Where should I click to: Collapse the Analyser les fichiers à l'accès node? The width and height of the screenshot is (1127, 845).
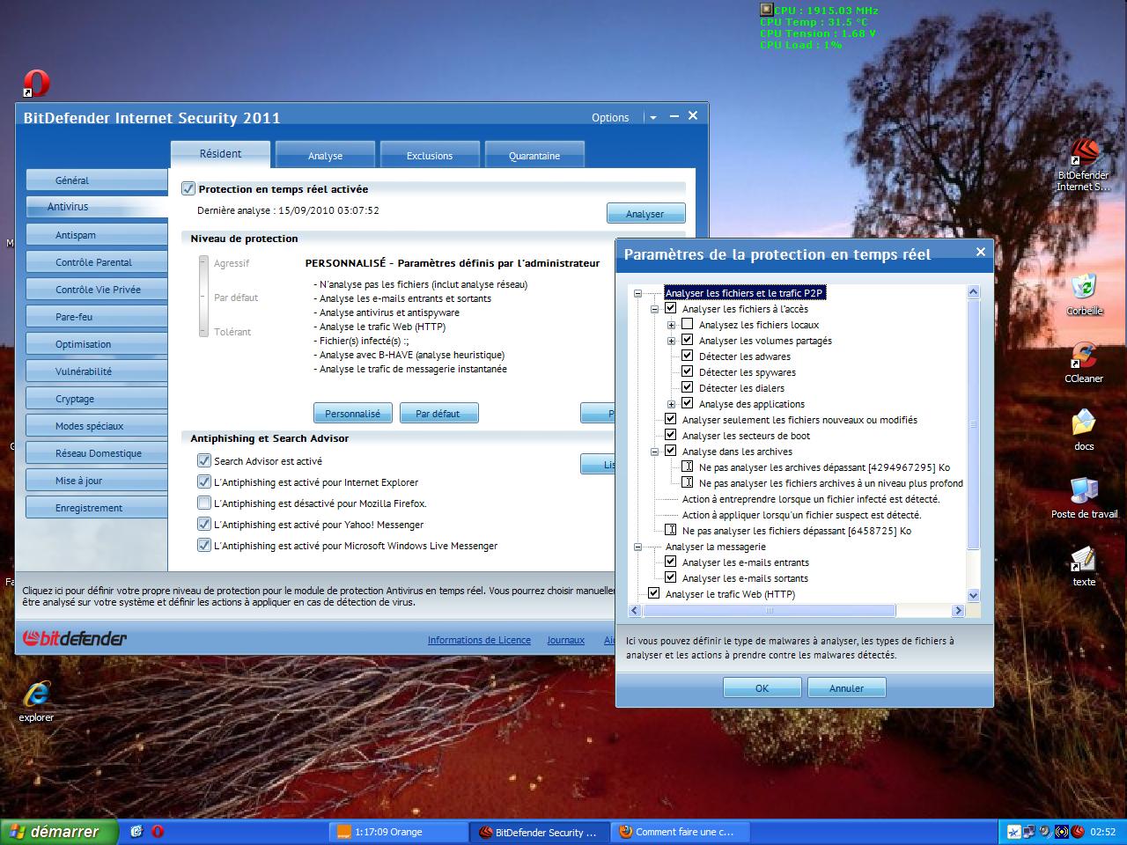[x=654, y=309]
